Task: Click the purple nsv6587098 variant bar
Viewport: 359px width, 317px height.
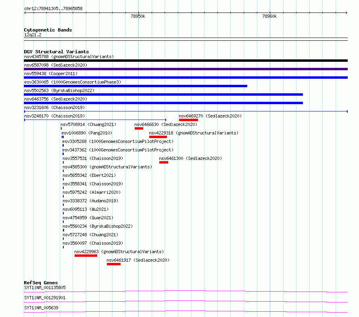Action: [186, 69]
